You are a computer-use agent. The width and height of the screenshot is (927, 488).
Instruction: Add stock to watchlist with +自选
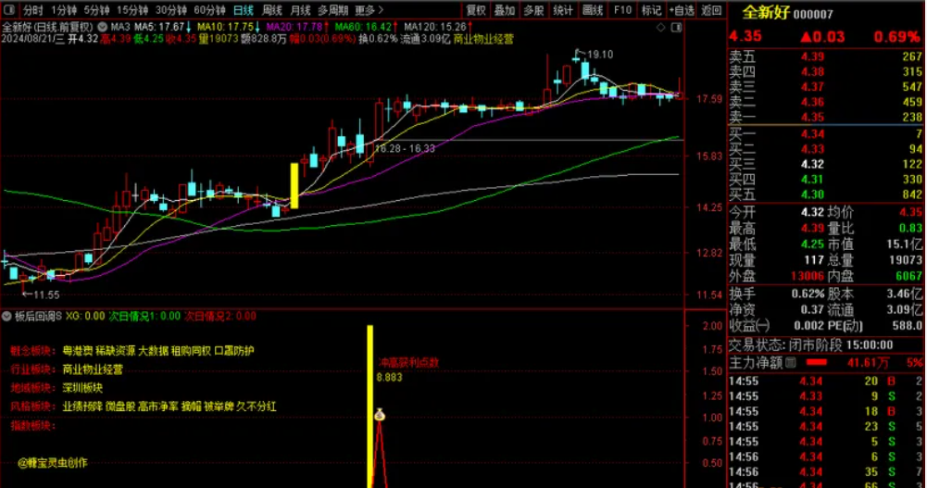coord(682,10)
